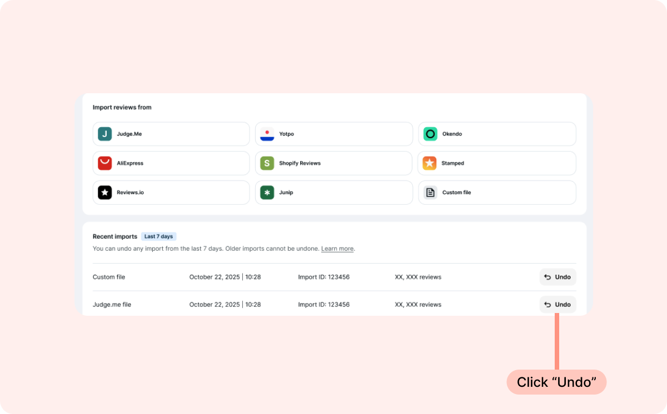Click Import ID in the Judge.me file row

click(323, 305)
